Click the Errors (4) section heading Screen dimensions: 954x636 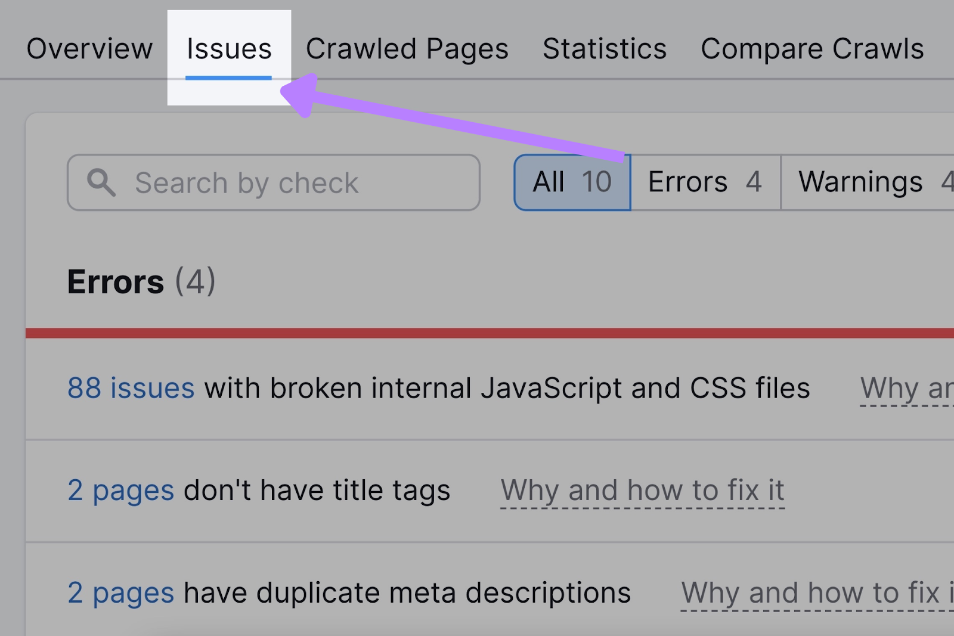coord(141,281)
